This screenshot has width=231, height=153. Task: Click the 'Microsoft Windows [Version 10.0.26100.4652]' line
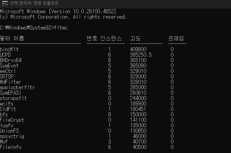tap(58, 11)
